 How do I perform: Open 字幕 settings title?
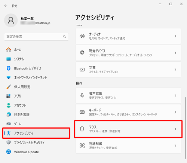tap(92, 68)
